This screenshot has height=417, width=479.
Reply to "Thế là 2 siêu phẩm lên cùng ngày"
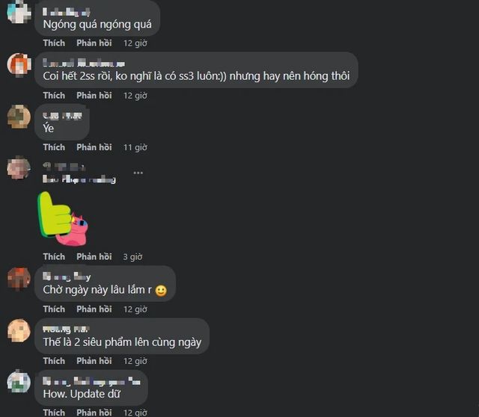(94, 361)
